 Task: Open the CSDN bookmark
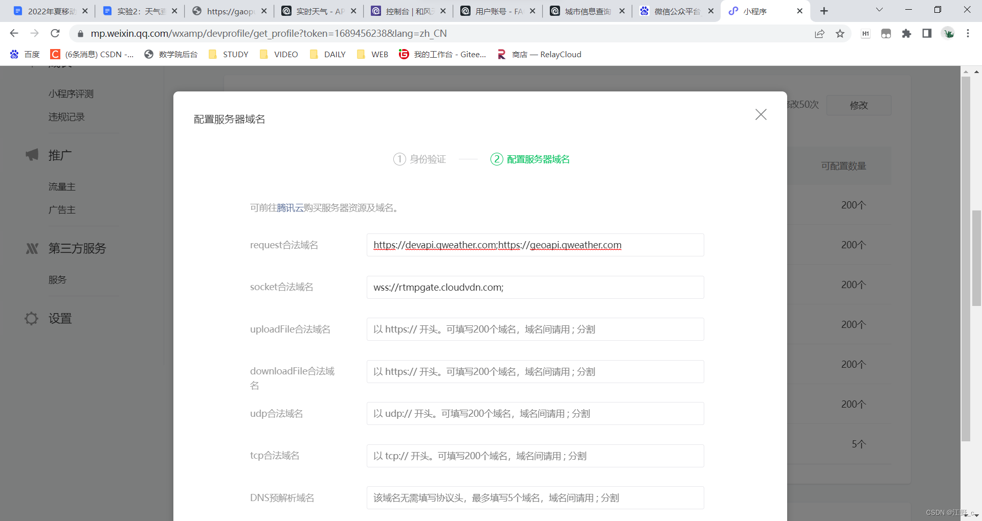tap(92, 54)
